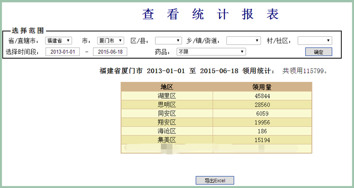Click the 导出Excel export button

(x=215, y=180)
